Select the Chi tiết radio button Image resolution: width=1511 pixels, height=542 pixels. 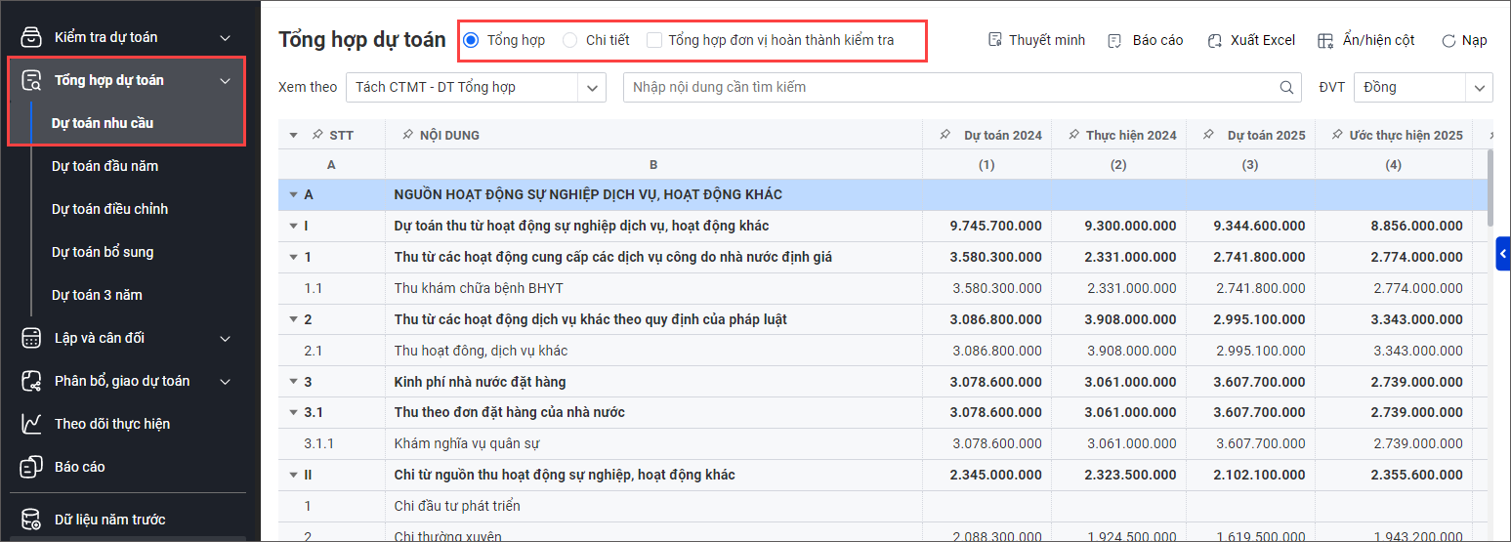(x=569, y=40)
